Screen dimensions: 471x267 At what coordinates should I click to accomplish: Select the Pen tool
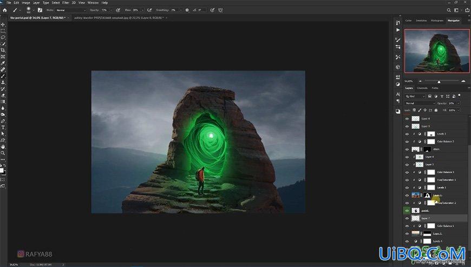point(3,121)
